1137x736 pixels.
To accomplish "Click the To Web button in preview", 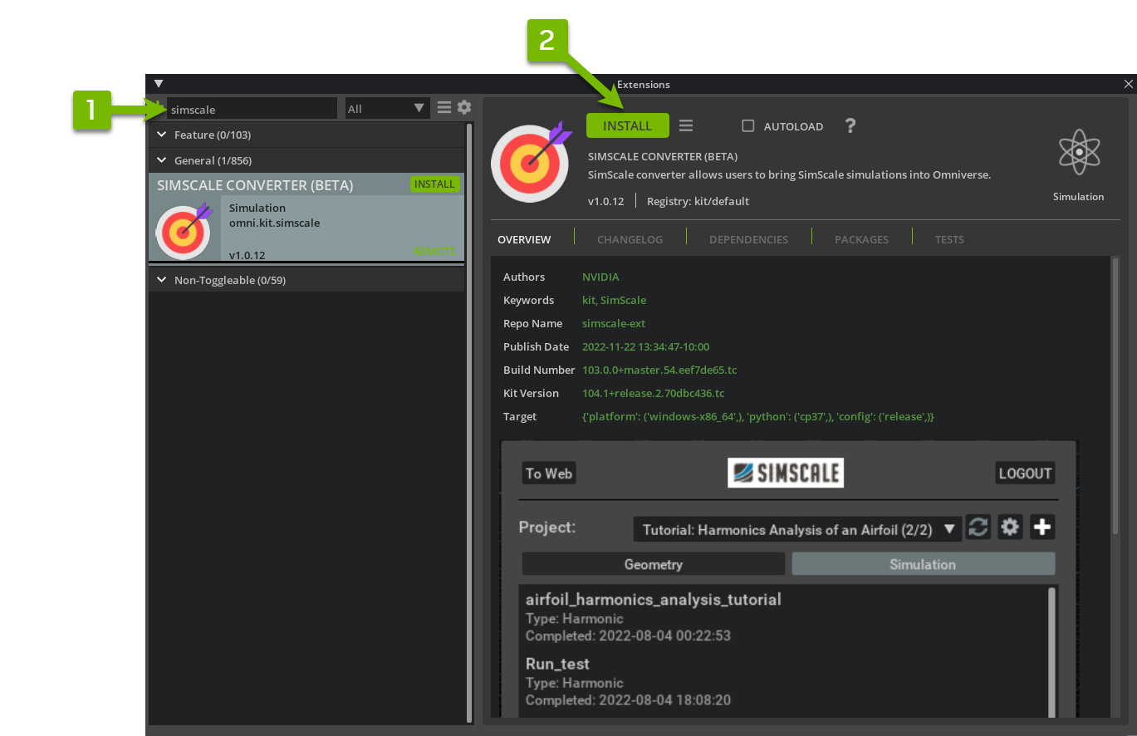I will (x=549, y=473).
